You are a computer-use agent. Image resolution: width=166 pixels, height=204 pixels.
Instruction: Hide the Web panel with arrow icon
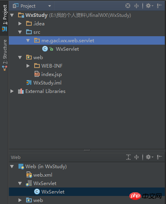[x=160, y=157]
